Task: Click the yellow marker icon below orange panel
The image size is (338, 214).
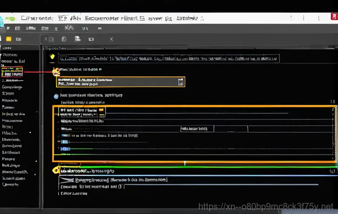Action: tap(56, 170)
